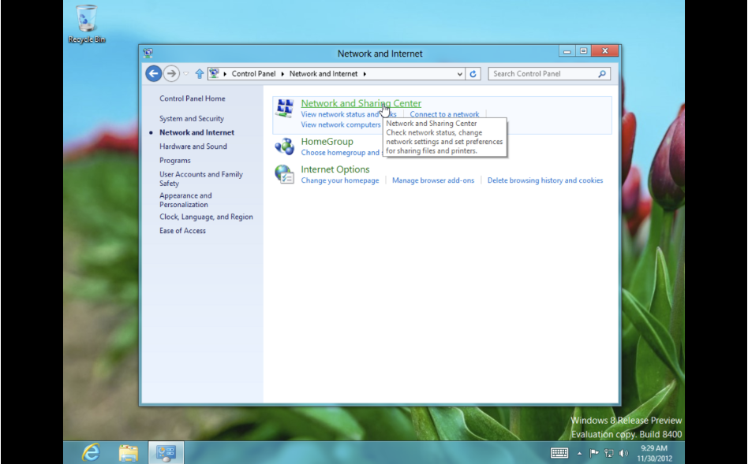Click the Back arrow button

click(154, 73)
